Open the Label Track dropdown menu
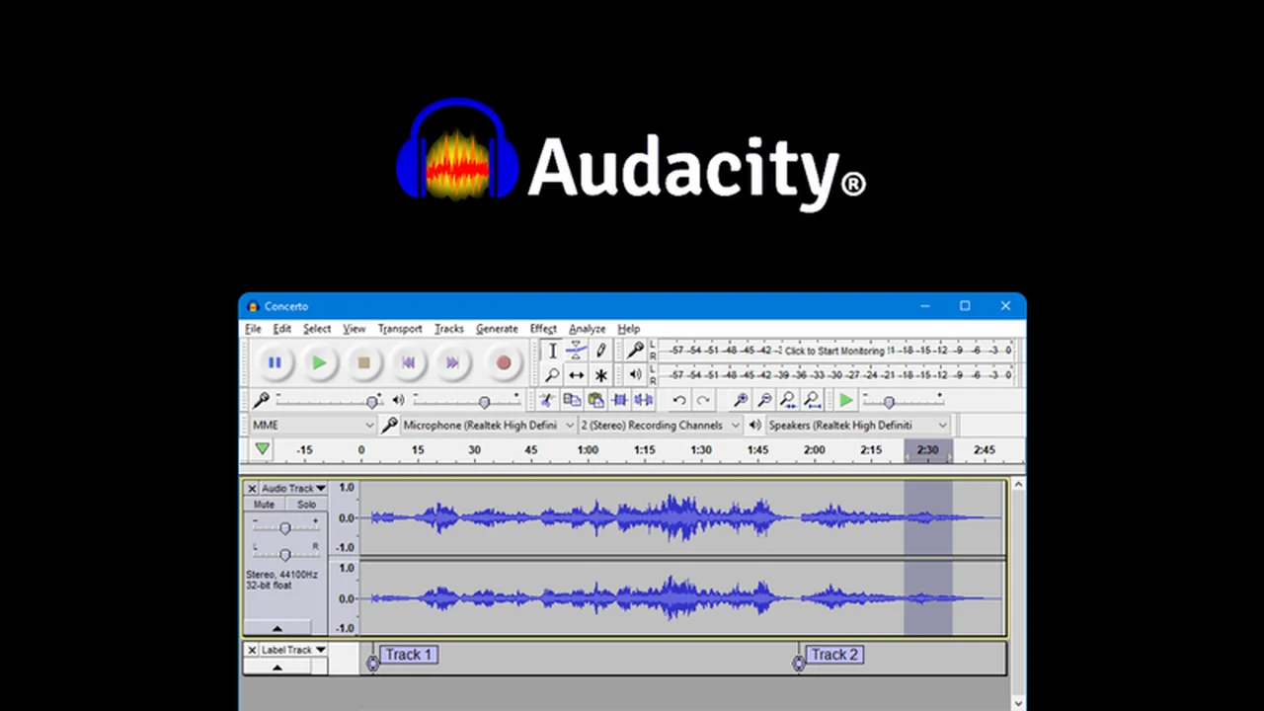Screen dimensions: 1264x711 (293, 650)
